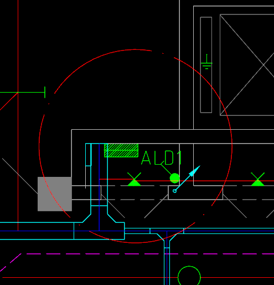274x285 pixels.
Task: Select the green horizontal line with end tick
Action: 23,92
